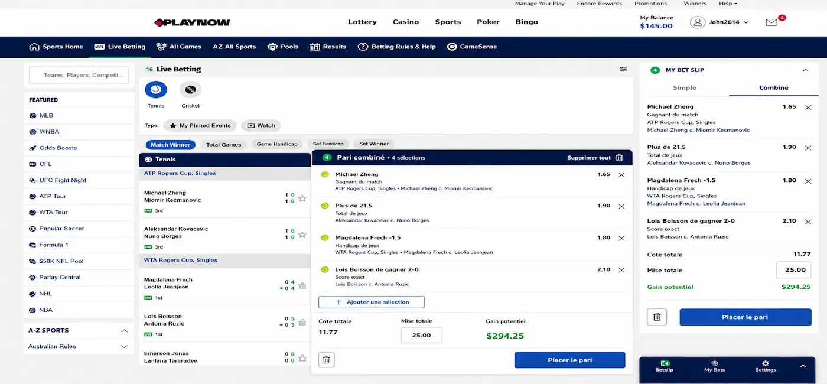Remove Michael Zheng from My Bet Slip
The width and height of the screenshot is (827, 384).
point(808,108)
